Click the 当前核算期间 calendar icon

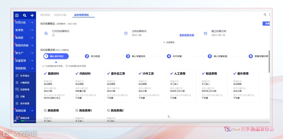(x=126, y=33)
